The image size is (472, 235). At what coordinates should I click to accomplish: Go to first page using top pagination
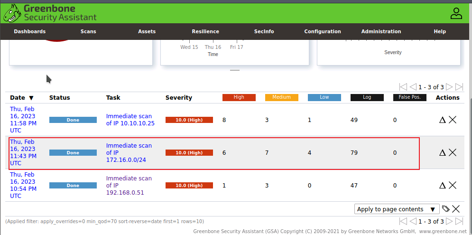tap(403, 87)
